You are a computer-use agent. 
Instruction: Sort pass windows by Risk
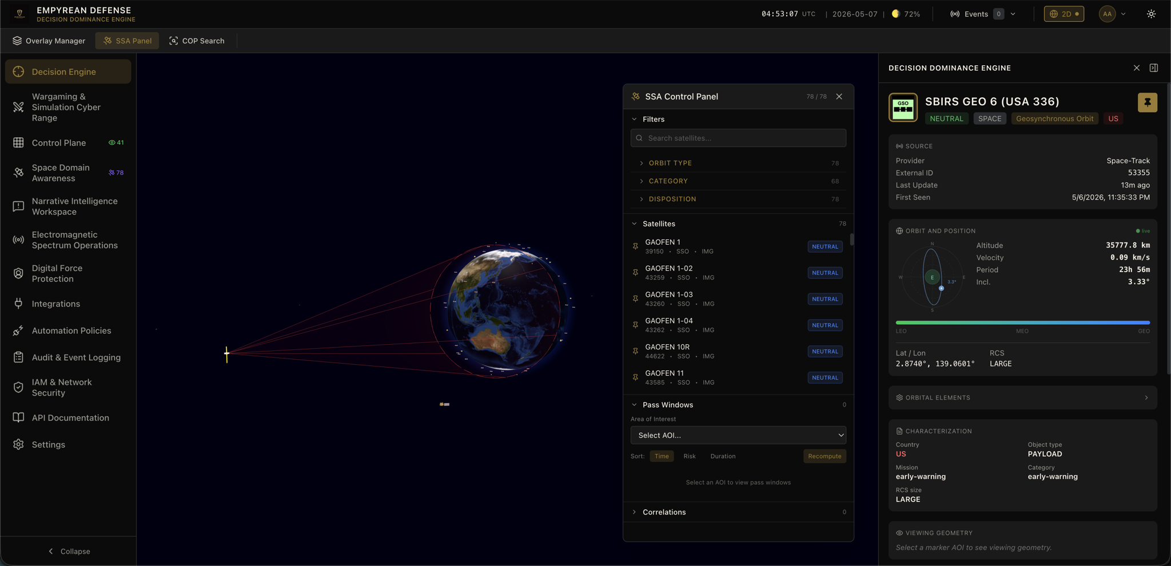(x=690, y=456)
